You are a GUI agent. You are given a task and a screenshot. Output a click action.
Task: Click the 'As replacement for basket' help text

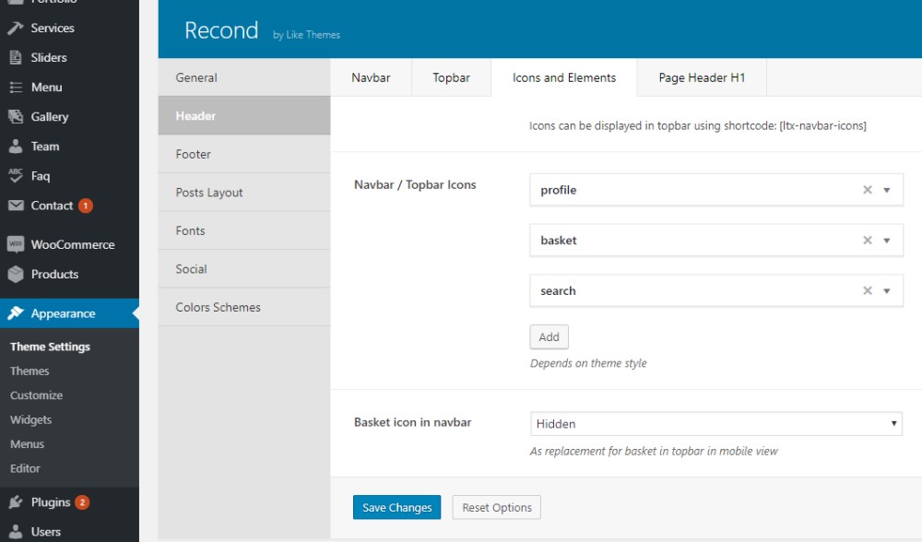click(654, 451)
